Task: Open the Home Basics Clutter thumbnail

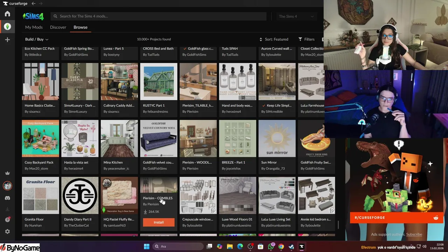Action: click(41, 82)
